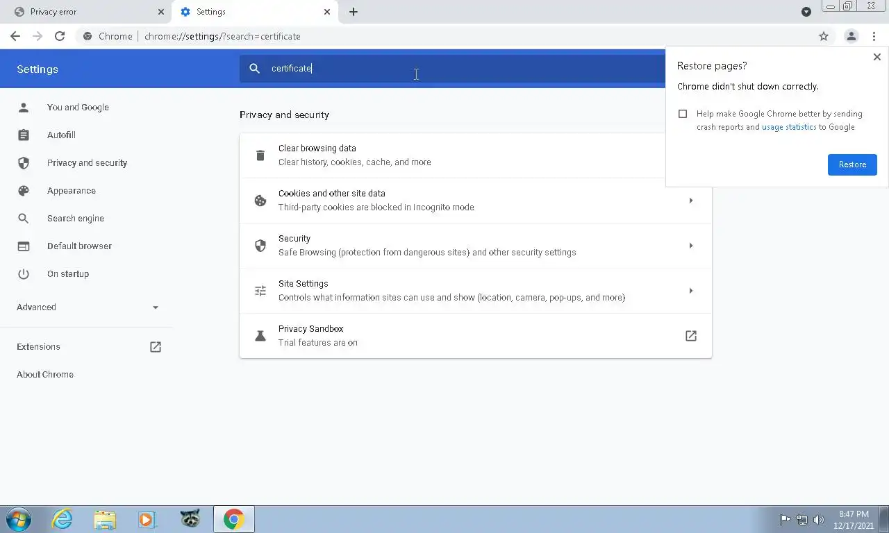Open the Windows Start menu orb
The height and width of the screenshot is (533, 889).
tap(18, 519)
